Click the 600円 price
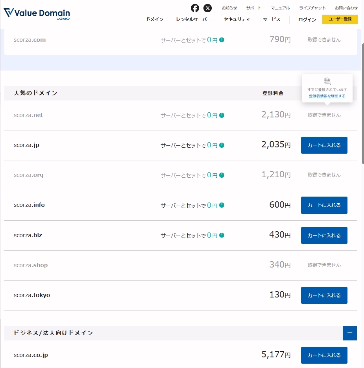 point(280,204)
